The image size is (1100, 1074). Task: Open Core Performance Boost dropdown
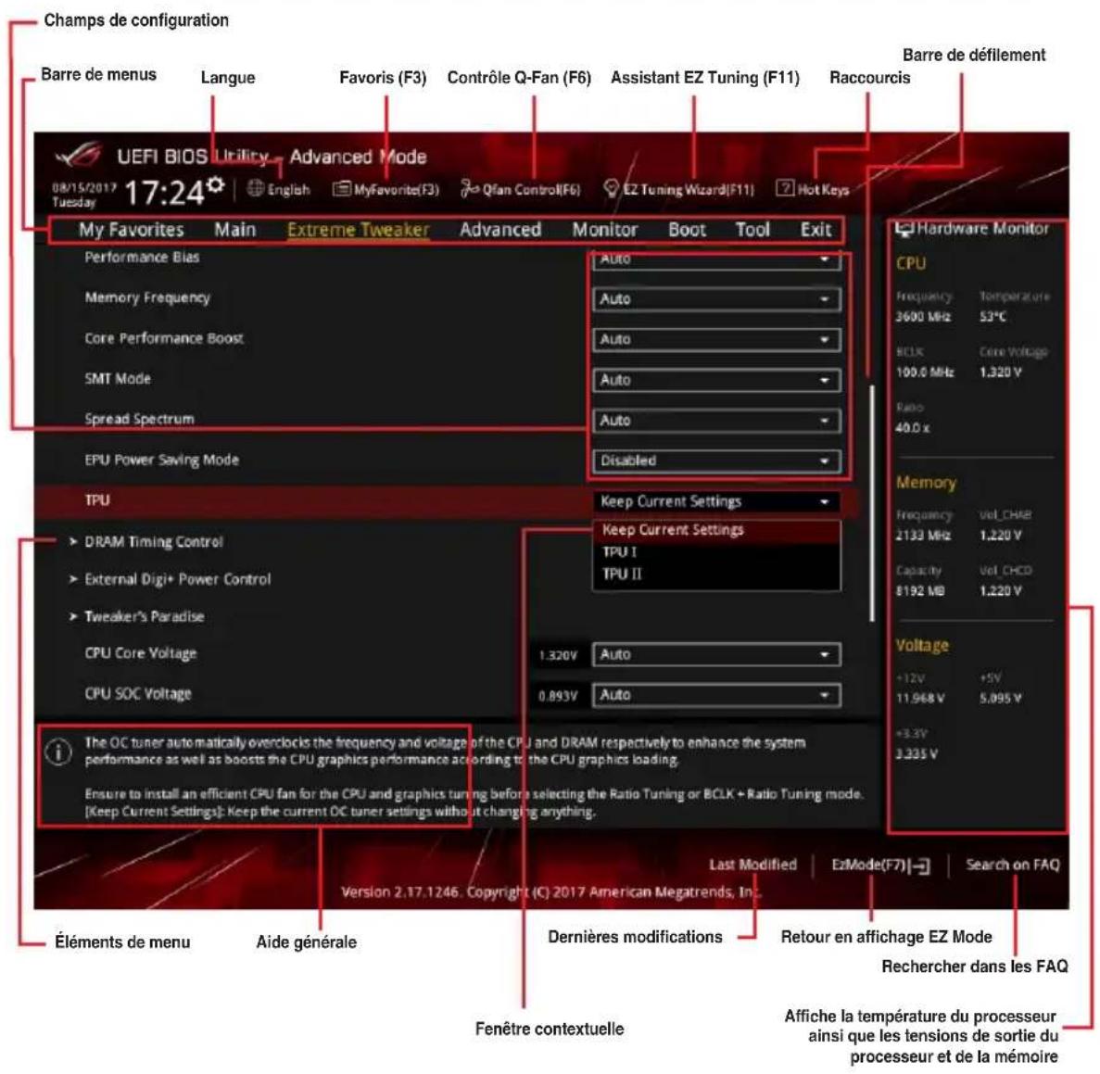[x=716, y=339]
